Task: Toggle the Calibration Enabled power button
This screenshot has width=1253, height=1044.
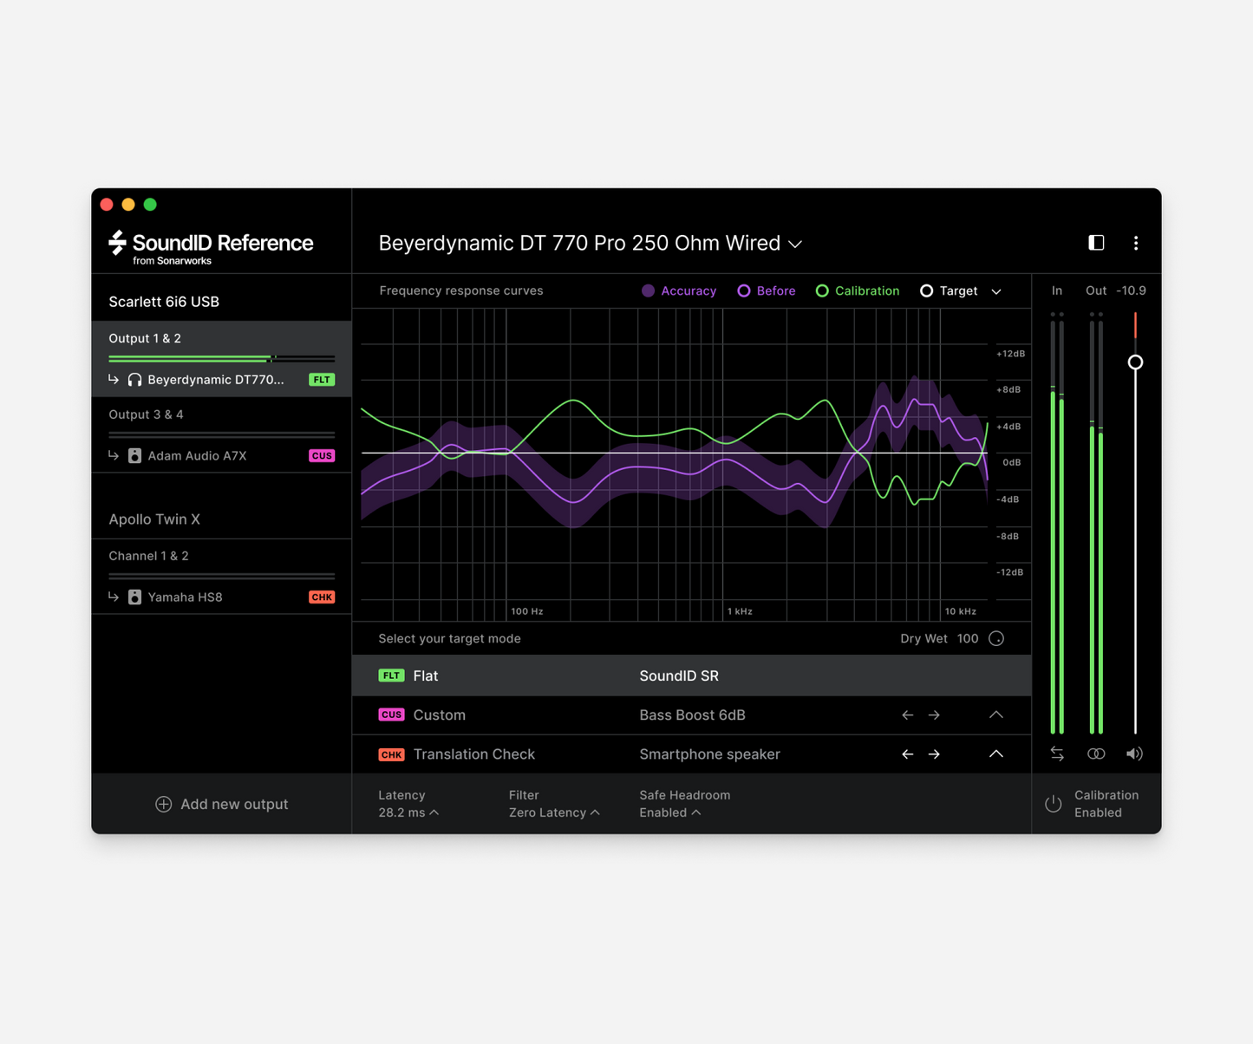Action: [x=1053, y=804]
